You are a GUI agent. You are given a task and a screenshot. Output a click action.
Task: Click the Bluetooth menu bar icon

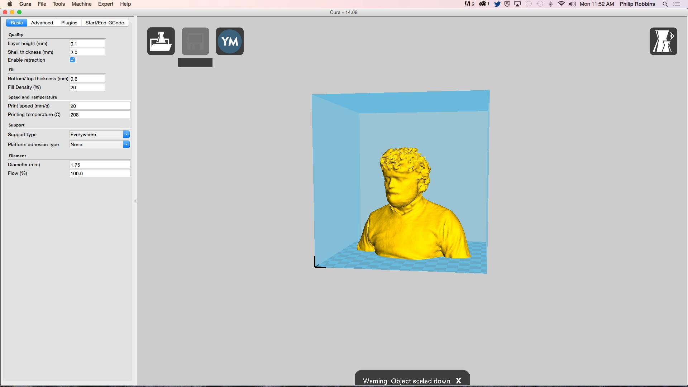click(550, 4)
